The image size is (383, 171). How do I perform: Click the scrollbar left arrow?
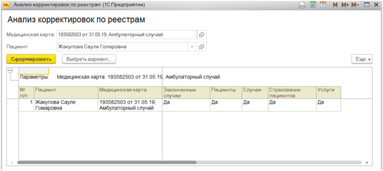click(x=11, y=162)
